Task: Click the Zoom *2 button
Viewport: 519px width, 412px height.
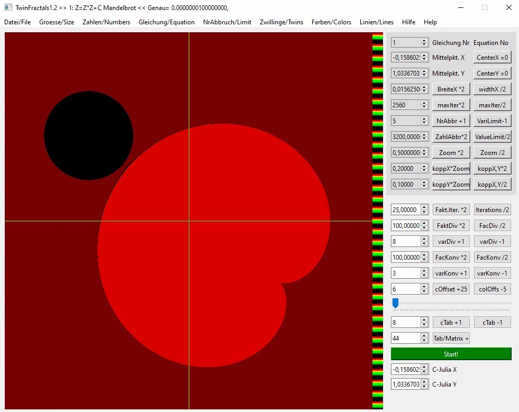Action: click(x=451, y=153)
